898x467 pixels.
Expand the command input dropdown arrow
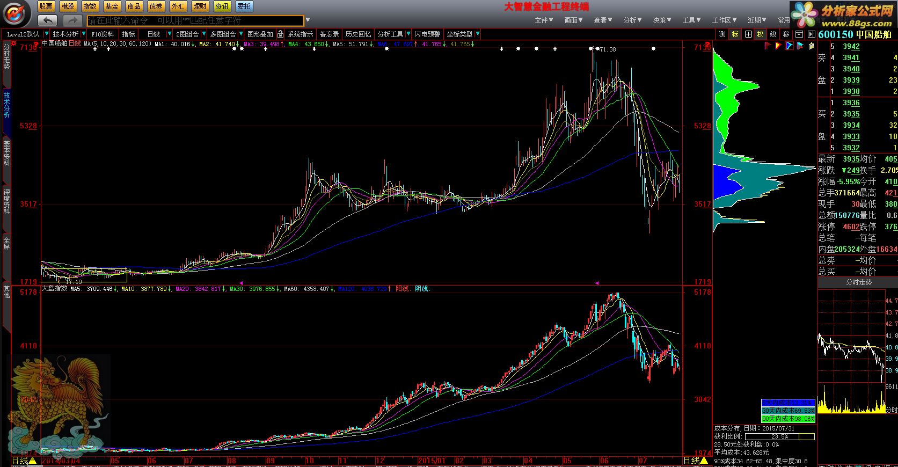308,20
